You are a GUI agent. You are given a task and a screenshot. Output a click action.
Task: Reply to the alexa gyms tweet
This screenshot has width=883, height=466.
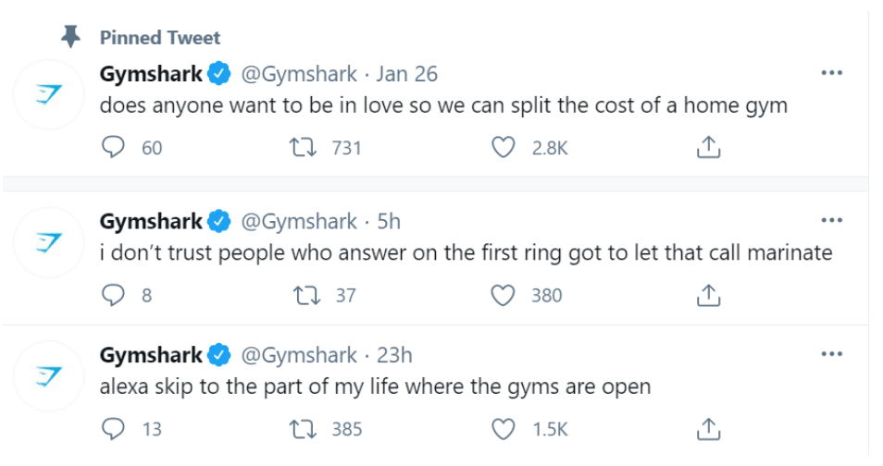pyautogui.click(x=113, y=429)
